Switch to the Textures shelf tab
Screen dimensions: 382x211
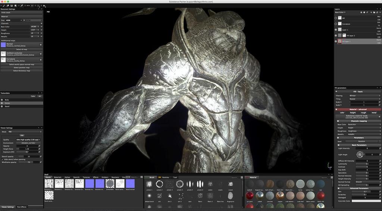(x=86, y=177)
